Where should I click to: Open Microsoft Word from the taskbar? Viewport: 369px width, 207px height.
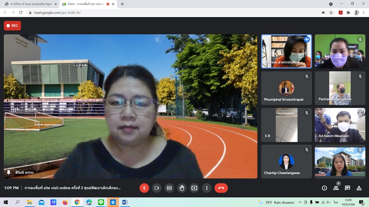point(125,202)
